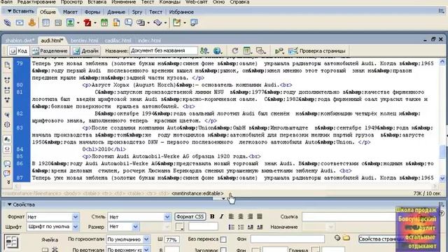Click the visual aids icon
The height and width of the screenshot is (252, 448).
[x=260, y=51]
